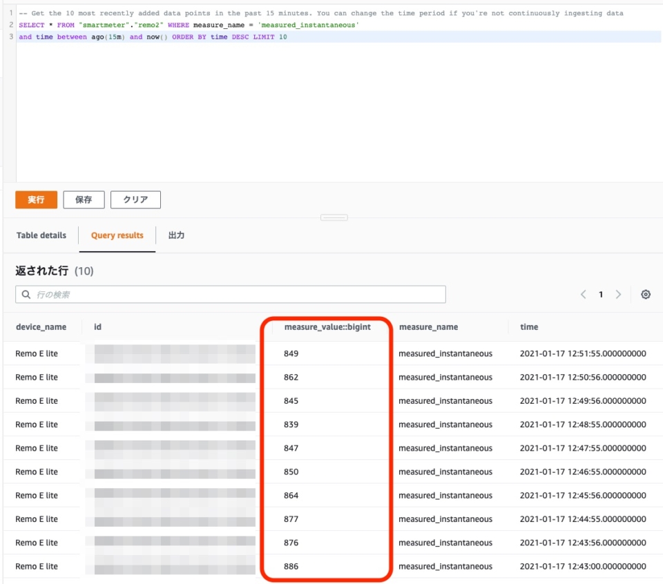Select page number 1 in pagination
The height and width of the screenshot is (584, 663).
tap(601, 294)
